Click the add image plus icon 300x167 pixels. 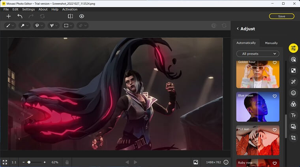(9, 17)
